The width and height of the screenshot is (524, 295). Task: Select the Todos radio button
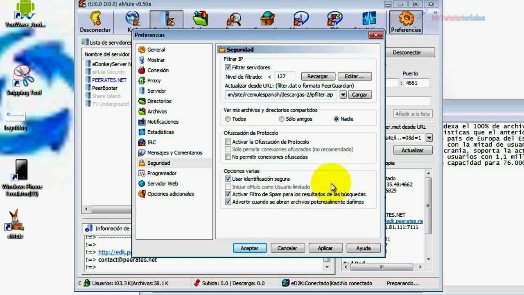pos(228,119)
